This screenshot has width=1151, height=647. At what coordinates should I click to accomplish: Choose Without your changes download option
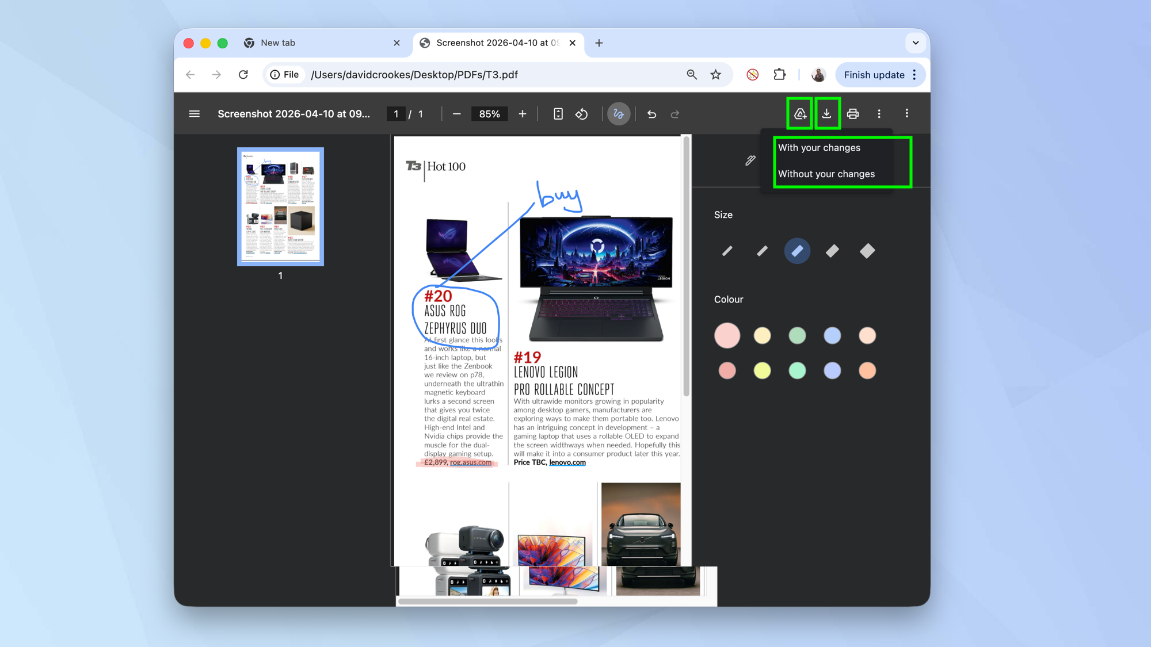(826, 174)
